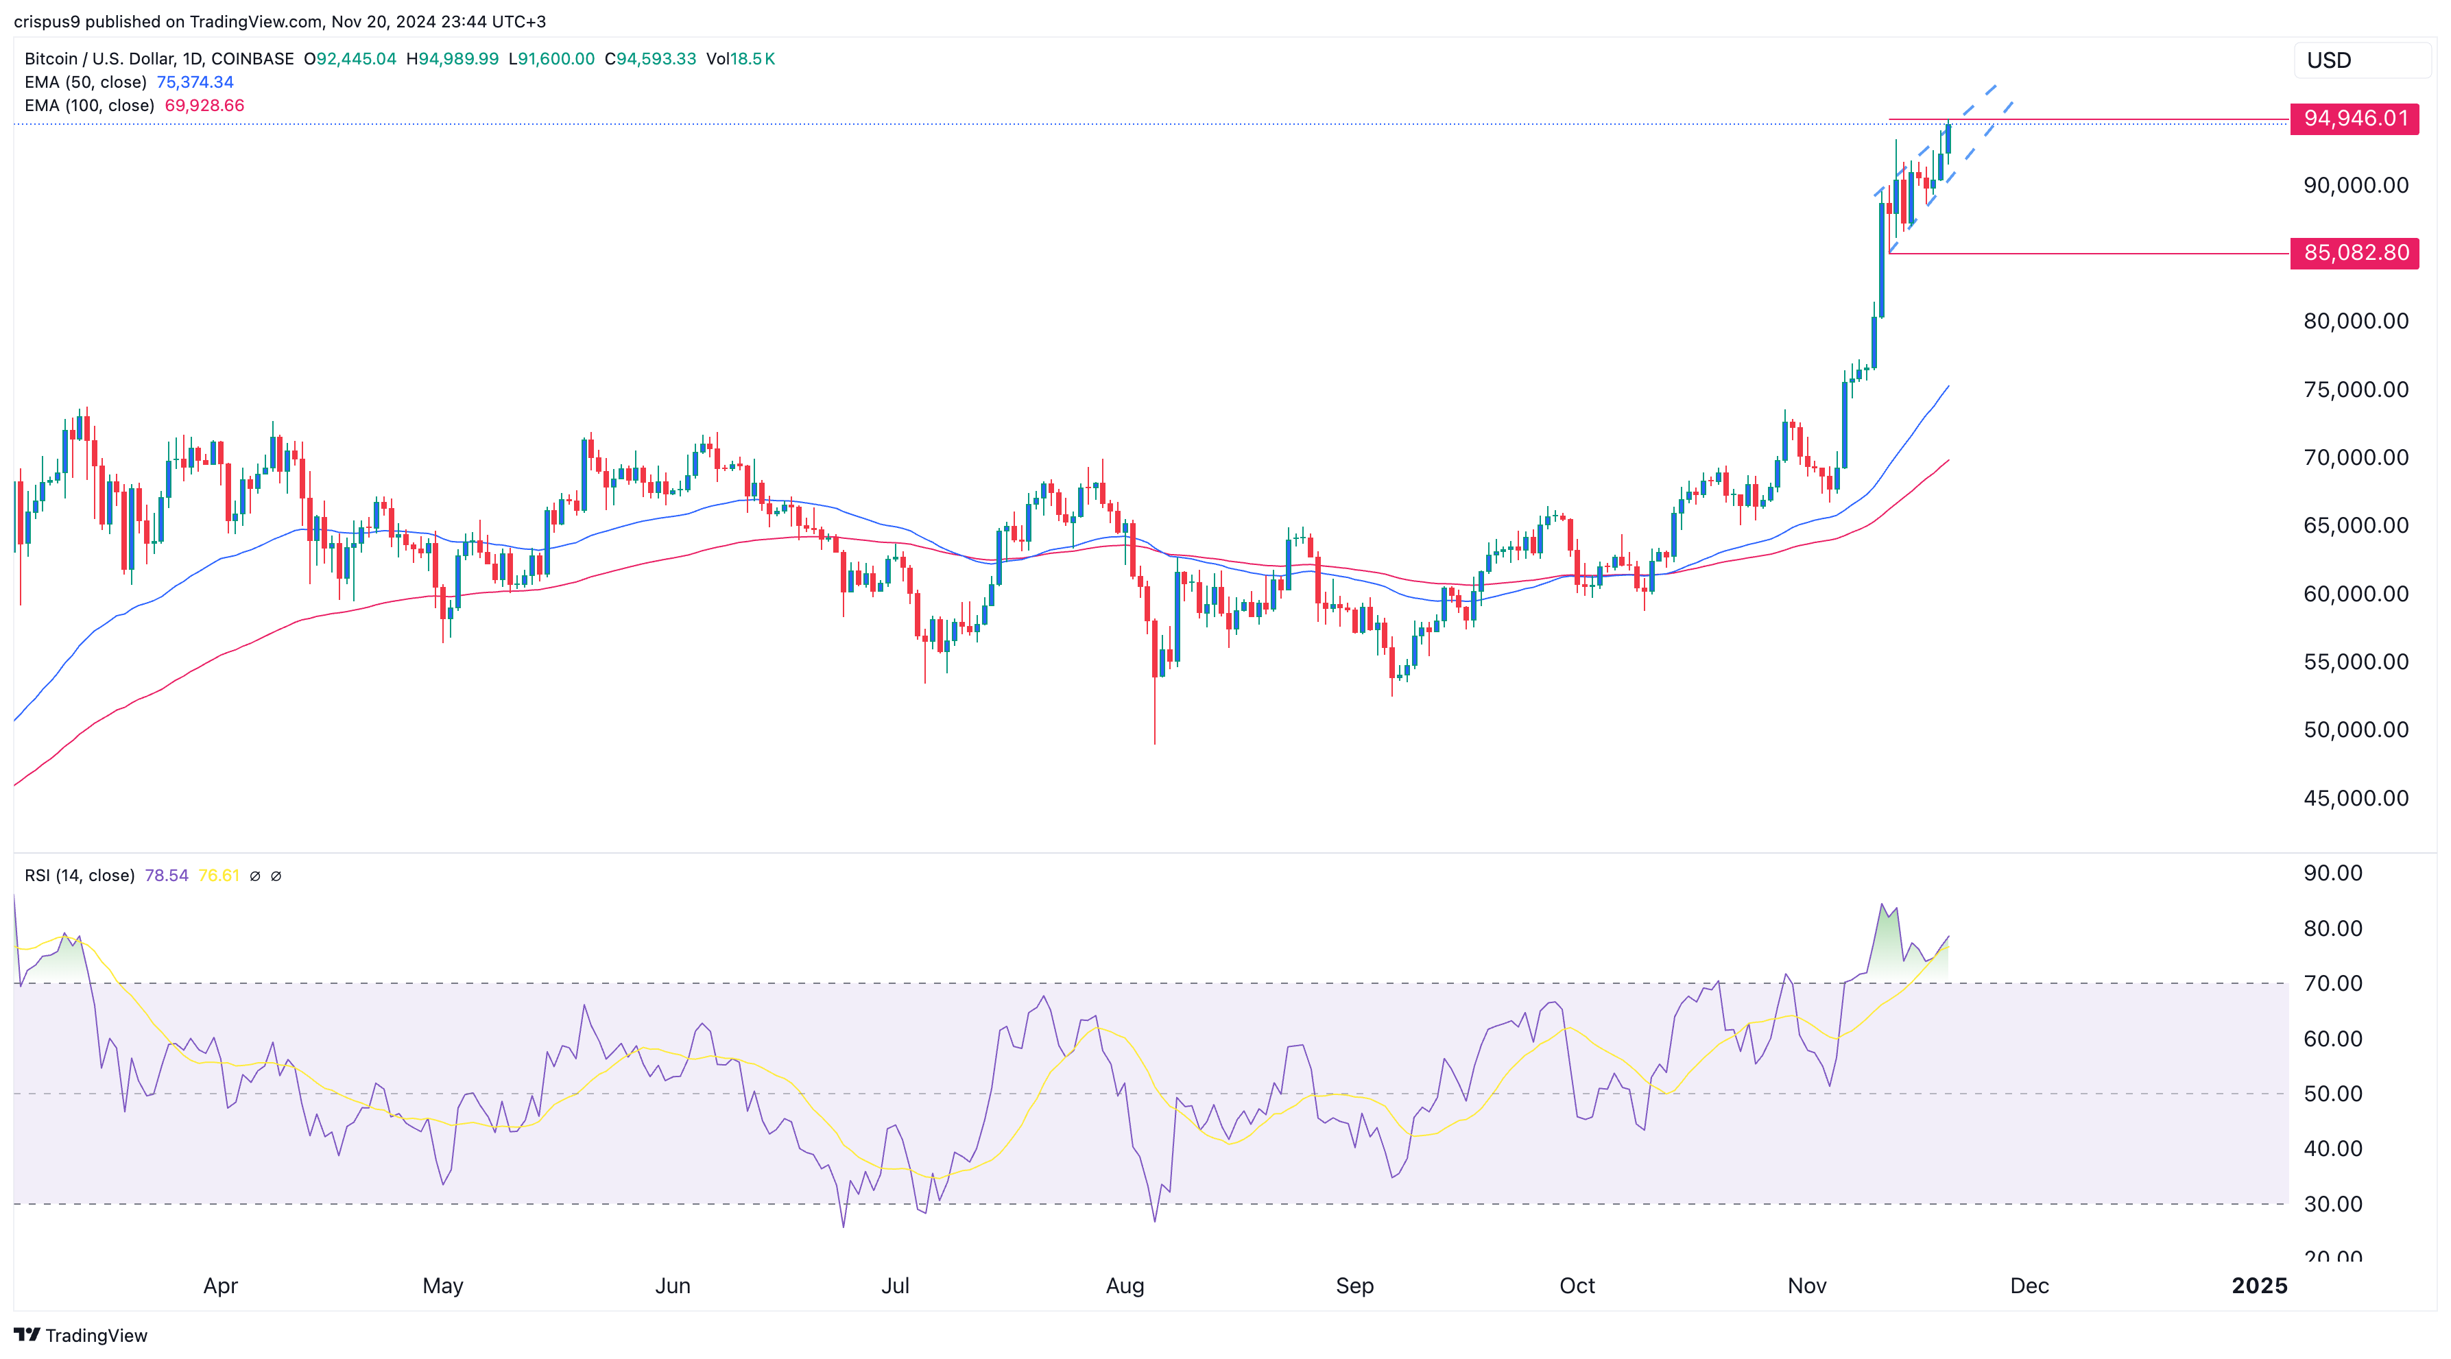Click the 50,000.00 price axis label
Image resolution: width=2451 pixels, height=1359 pixels.
tap(2356, 730)
